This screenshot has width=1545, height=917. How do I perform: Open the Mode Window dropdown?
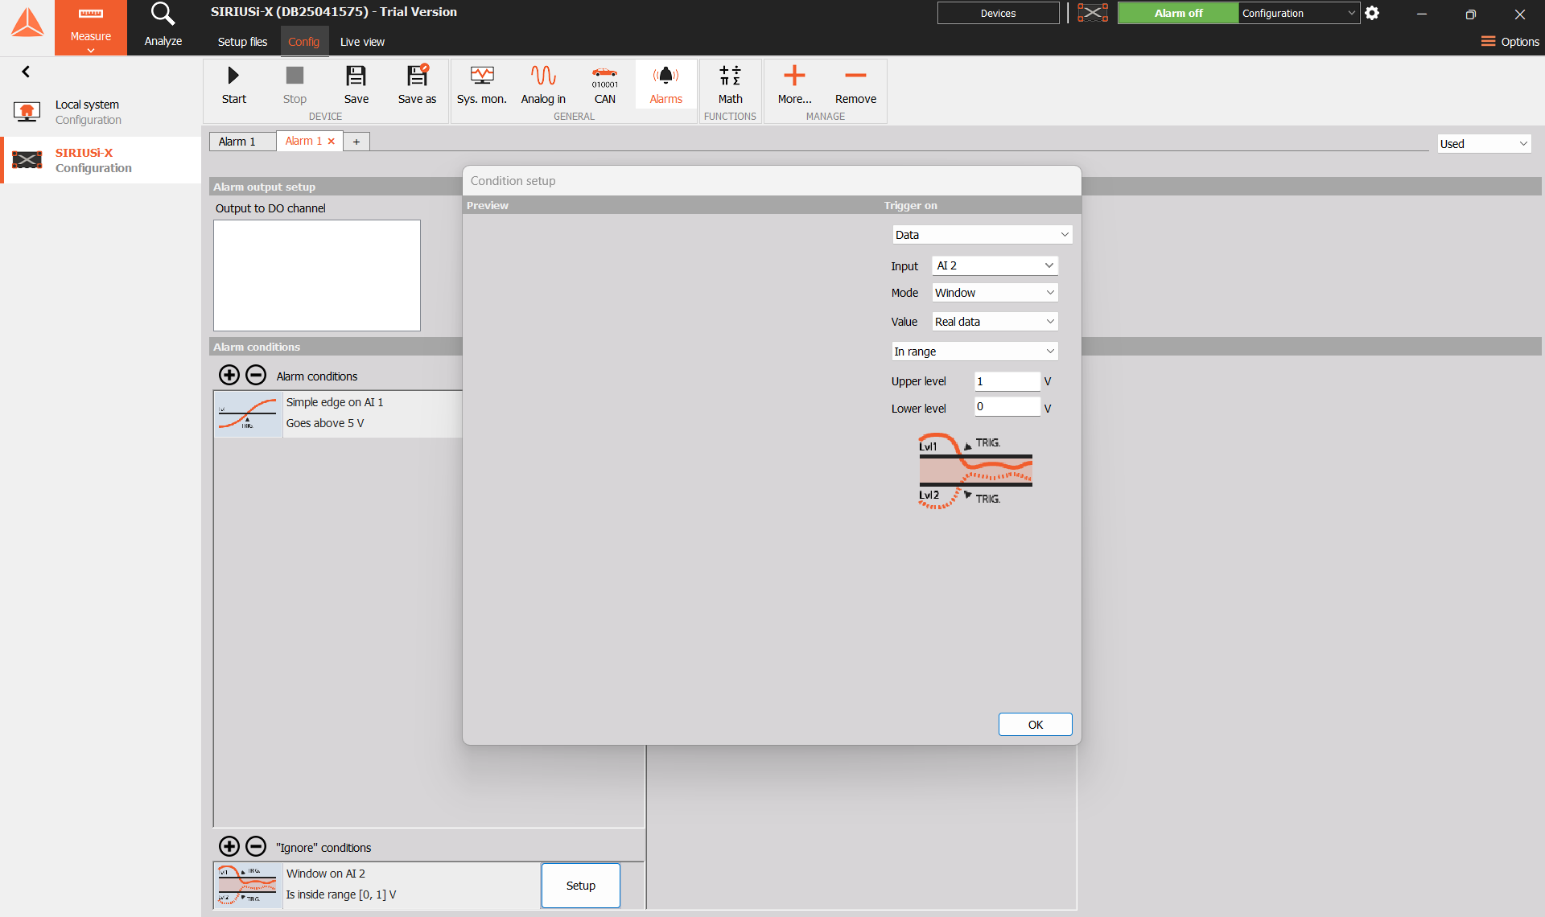coord(995,293)
